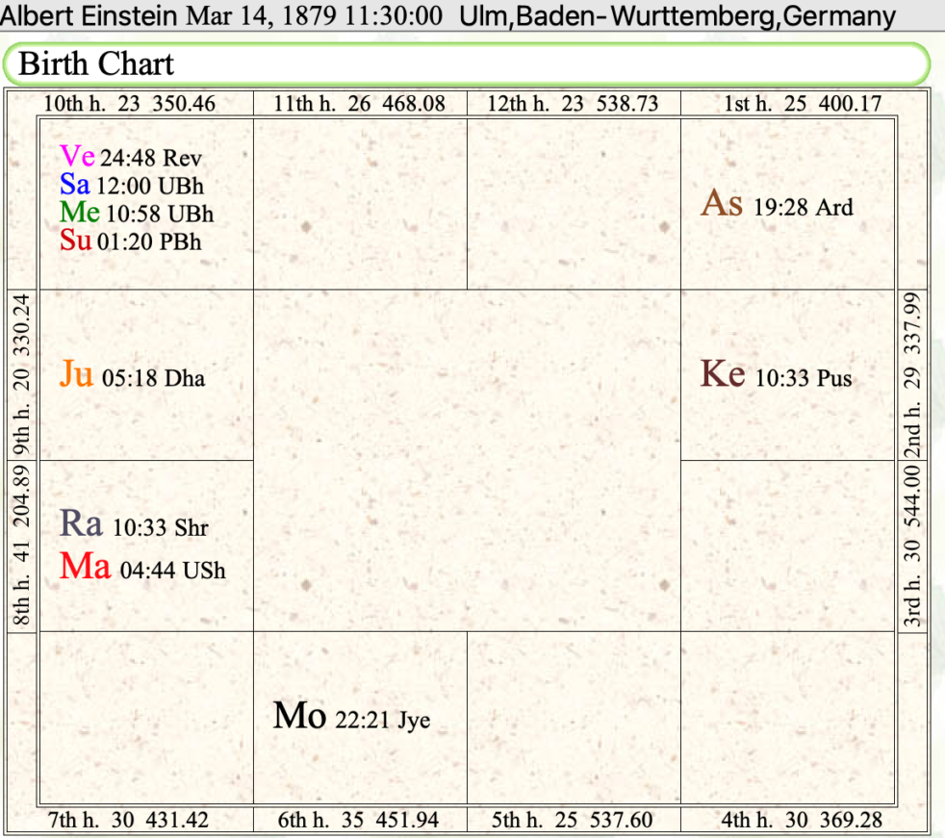945x838 pixels.
Task: Click the '6th h. 35 451.94' label
Action: click(358, 820)
